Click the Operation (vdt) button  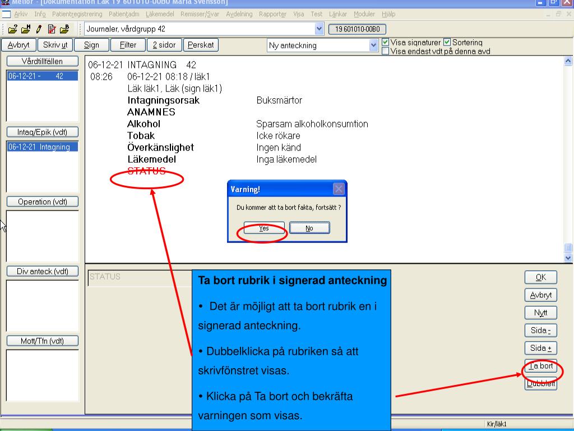point(43,201)
